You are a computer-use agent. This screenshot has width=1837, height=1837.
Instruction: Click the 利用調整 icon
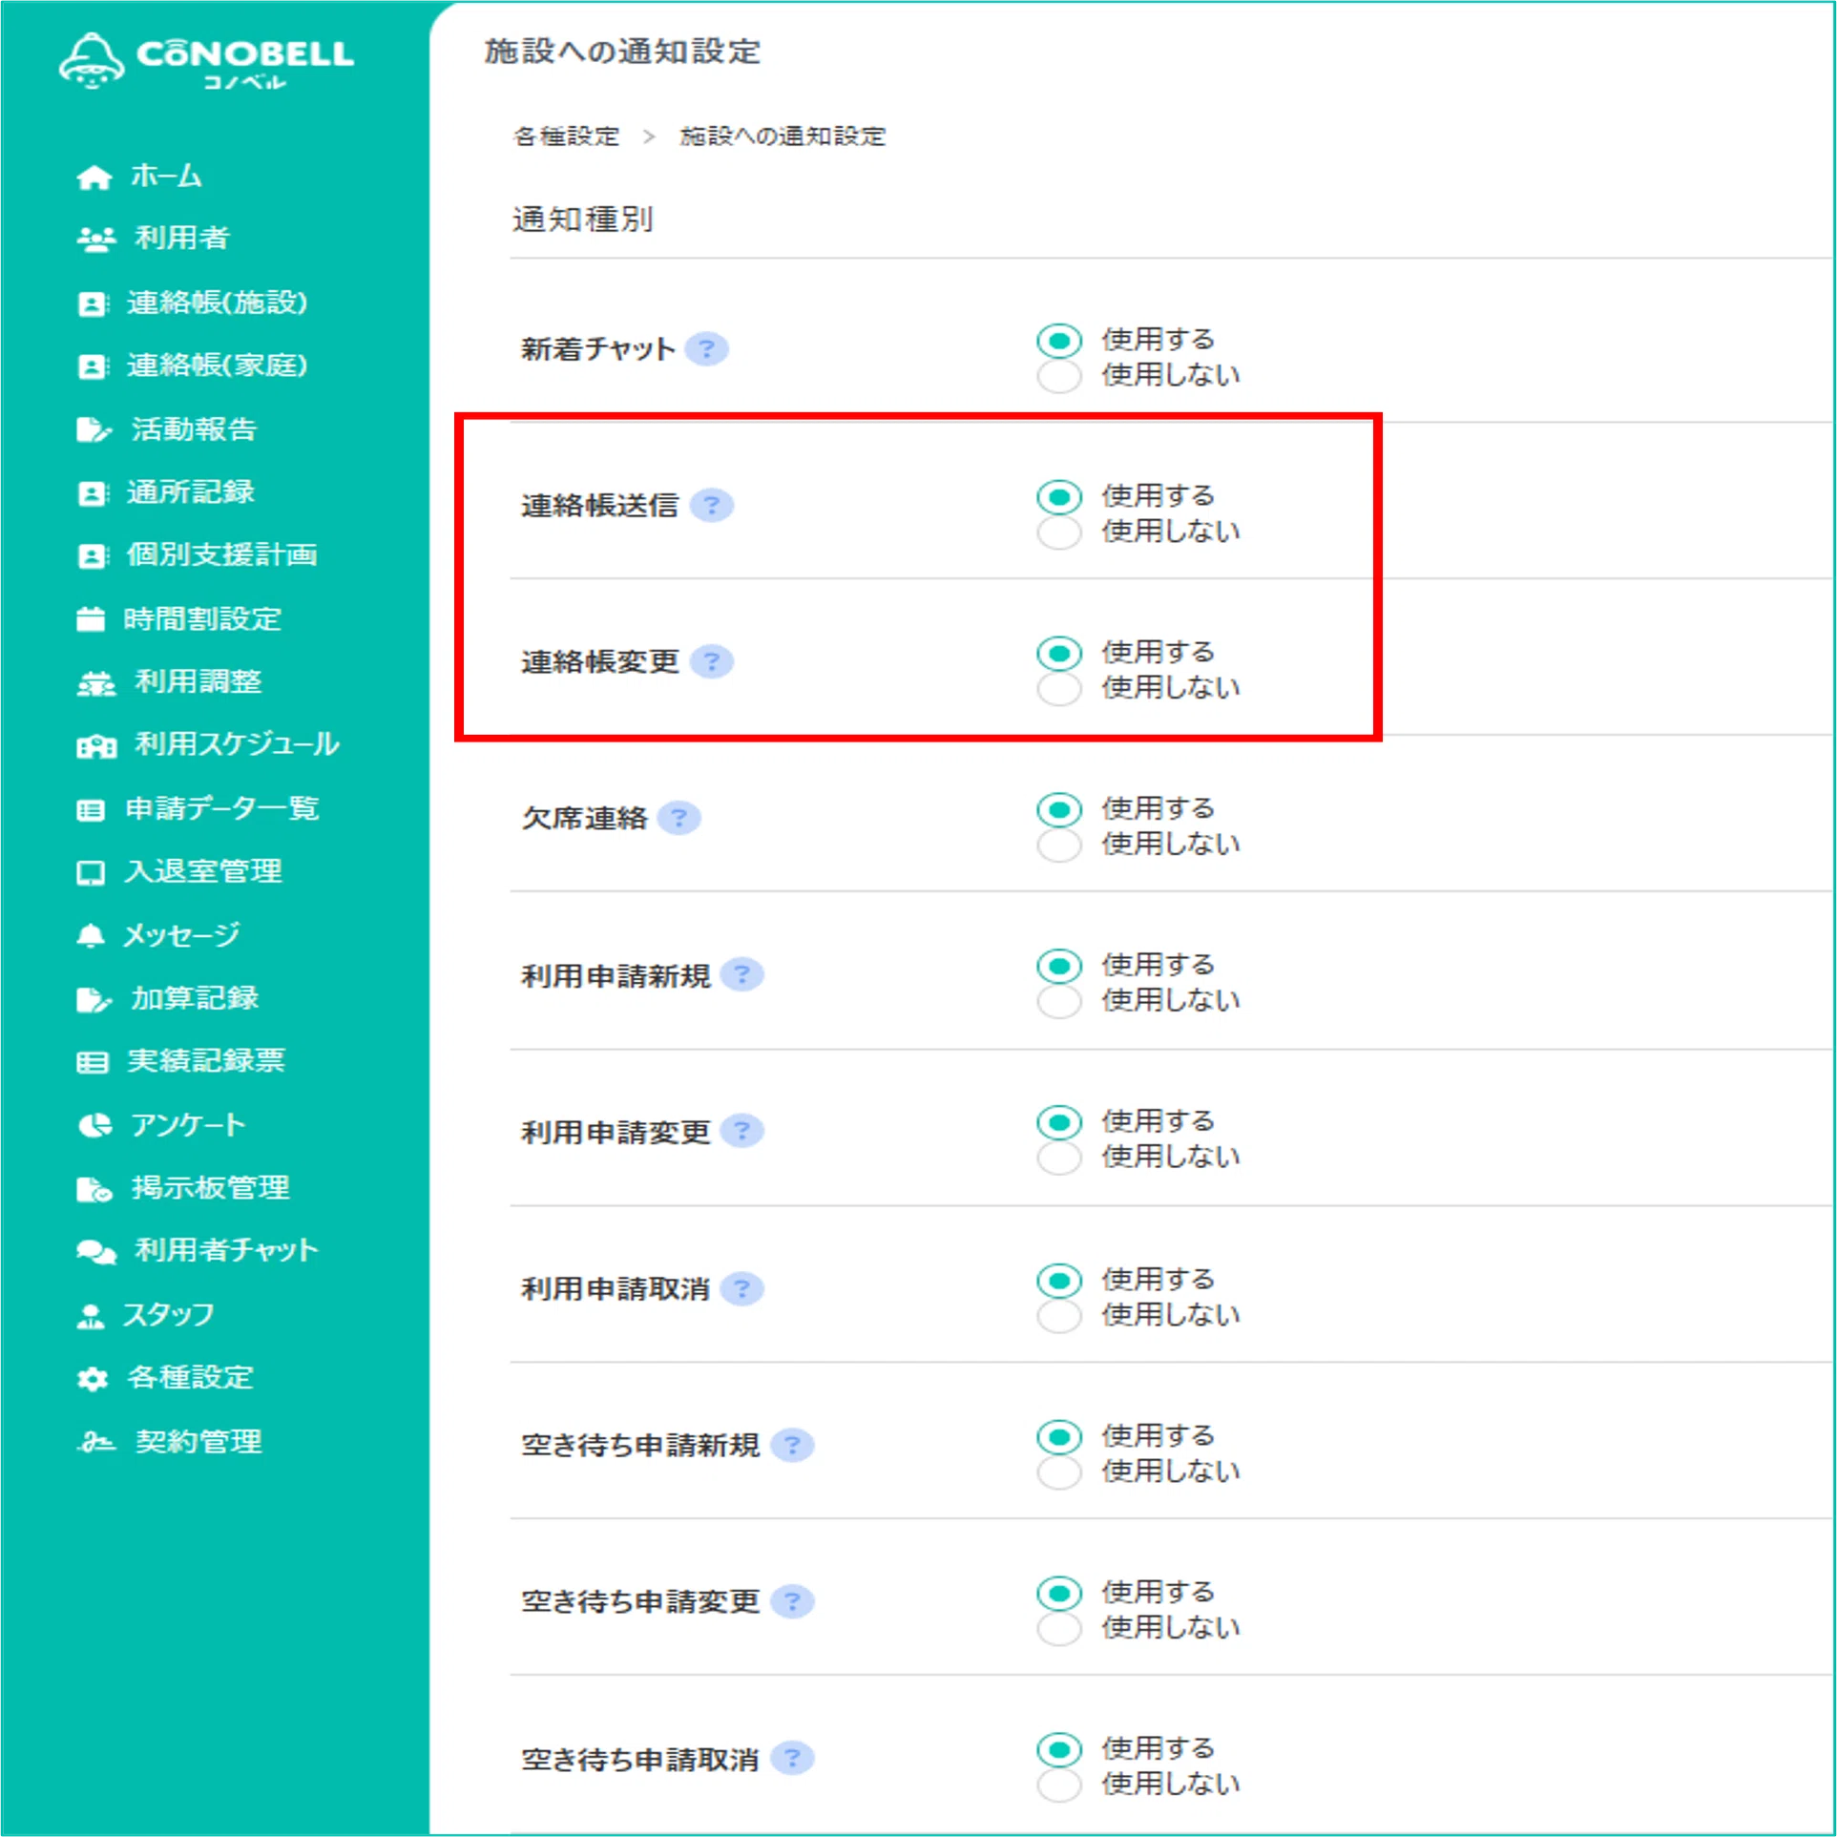point(95,683)
